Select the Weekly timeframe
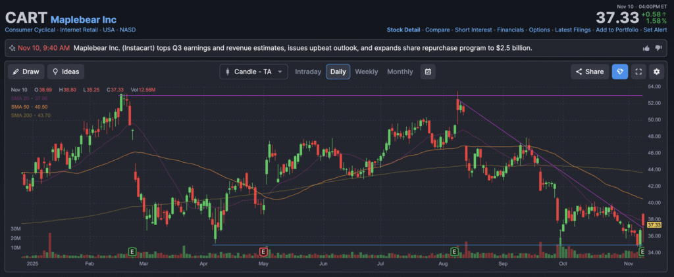 tap(367, 72)
